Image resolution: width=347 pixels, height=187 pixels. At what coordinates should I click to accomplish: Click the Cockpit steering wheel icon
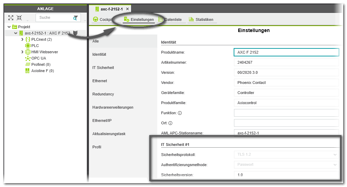click(x=95, y=20)
